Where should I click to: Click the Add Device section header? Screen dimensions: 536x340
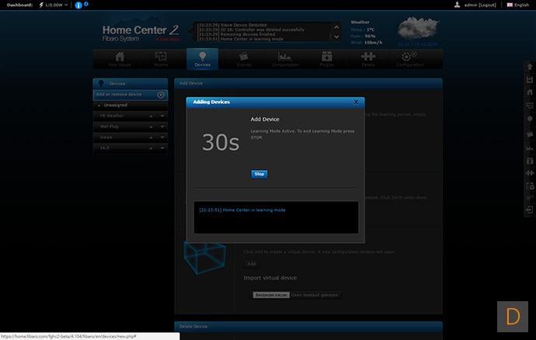pyautogui.click(x=308, y=83)
